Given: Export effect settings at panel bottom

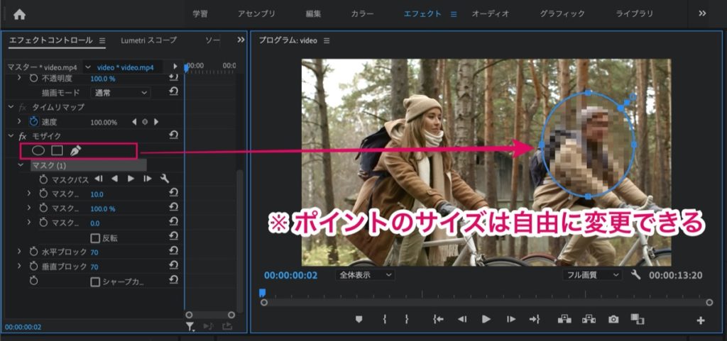Looking at the screenshot, I should [x=226, y=327].
